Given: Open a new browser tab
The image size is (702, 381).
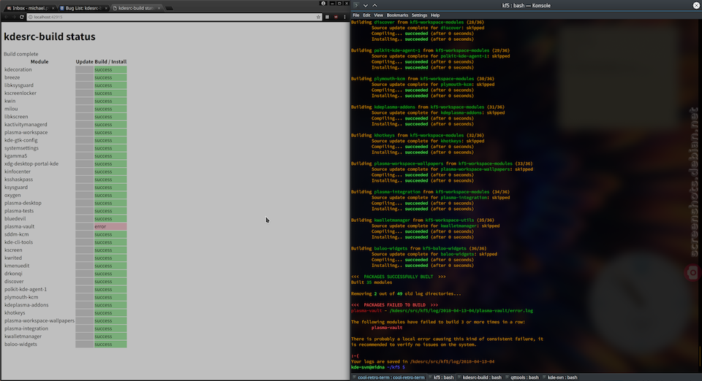Looking at the screenshot, I should [x=169, y=8].
